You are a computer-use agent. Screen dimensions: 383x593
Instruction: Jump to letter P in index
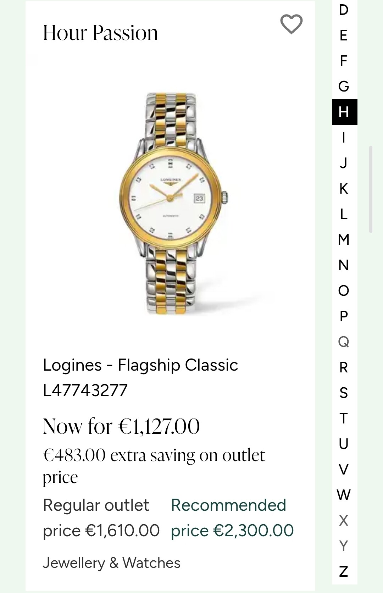[344, 316]
